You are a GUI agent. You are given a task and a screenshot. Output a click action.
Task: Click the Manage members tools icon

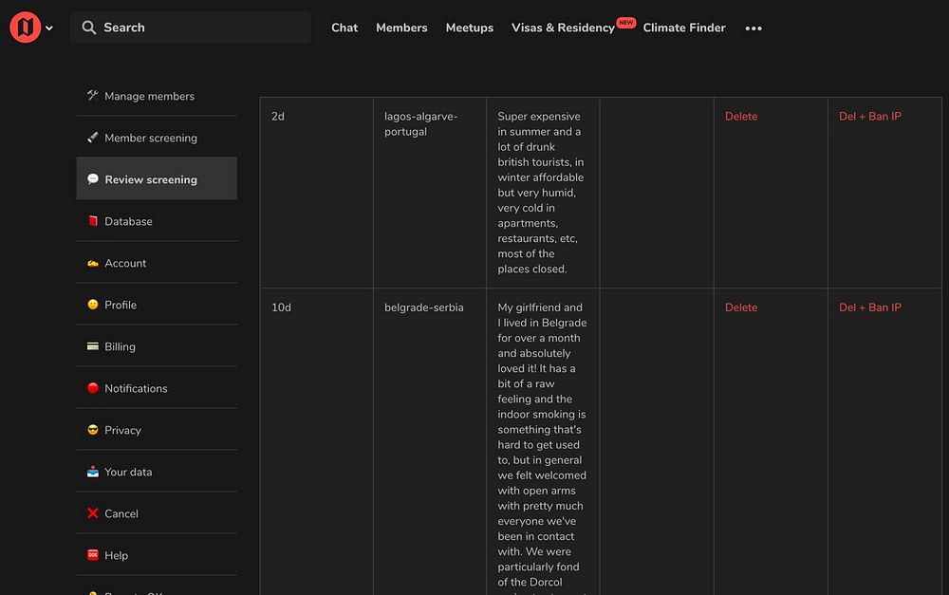coord(93,95)
